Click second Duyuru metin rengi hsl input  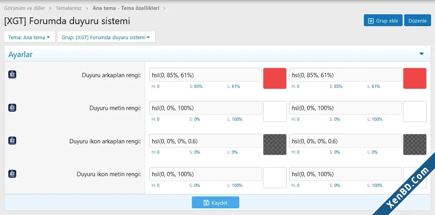(345, 108)
